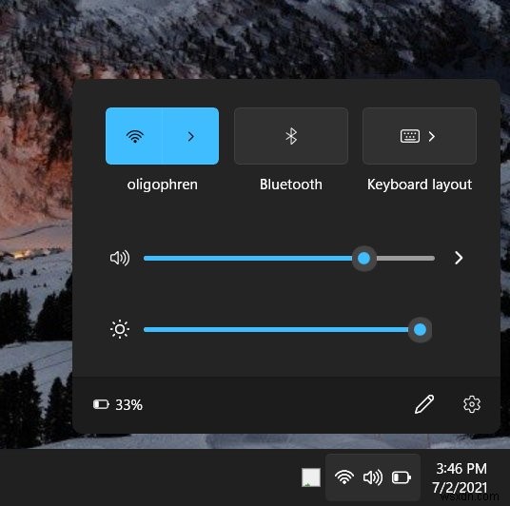Screen dimensions: 510x506
Task: Adjust the volume slider
Action: tap(289, 258)
